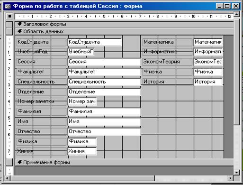The width and height of the screenshot is (243, 185).
Task: Close the form design window
Action: 236,6
